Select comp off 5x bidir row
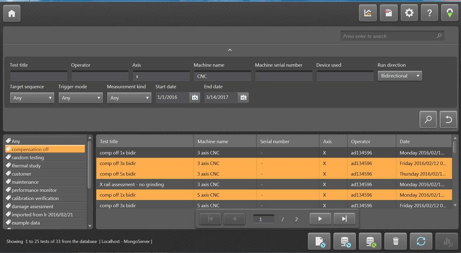This screenshot has width=461, height=253. pyautogui.click(x=274, y=174)
